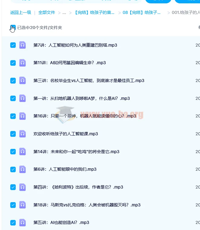Image resolution: width=200 pixels, height=230 pixels.
Task: Click audio icon of 第一讲 mp3 file
Action: pos(23,98)
